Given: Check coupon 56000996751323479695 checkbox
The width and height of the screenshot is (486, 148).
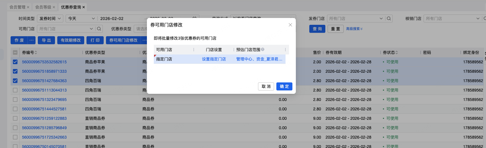Looking at the screenshot, I should 15,100.
